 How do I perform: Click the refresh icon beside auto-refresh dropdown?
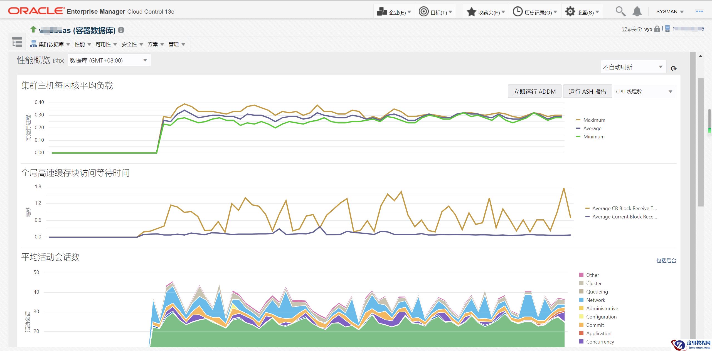tap(673, 68)
